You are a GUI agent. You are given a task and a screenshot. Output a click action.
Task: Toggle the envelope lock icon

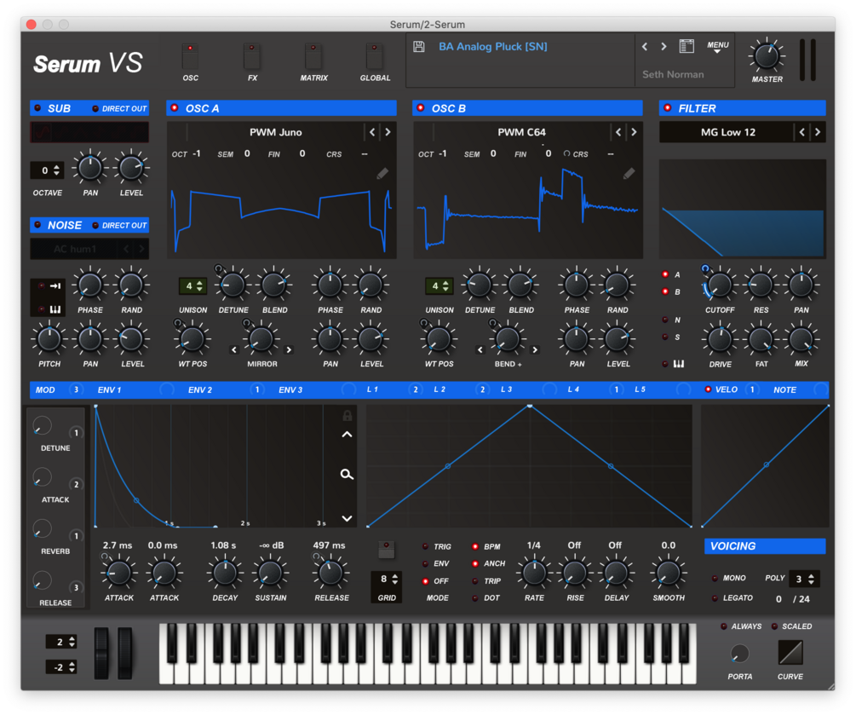pos(347,416)
